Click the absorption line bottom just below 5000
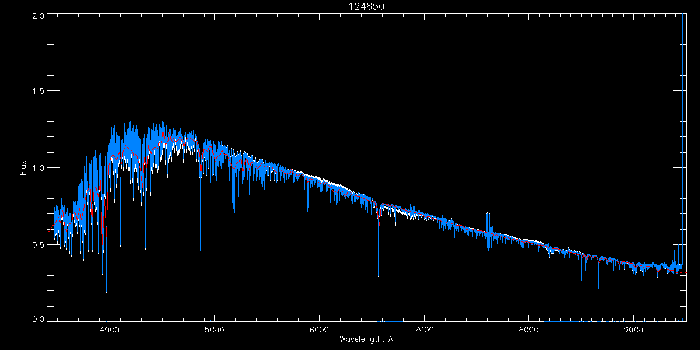 click(x=200, y=251)
